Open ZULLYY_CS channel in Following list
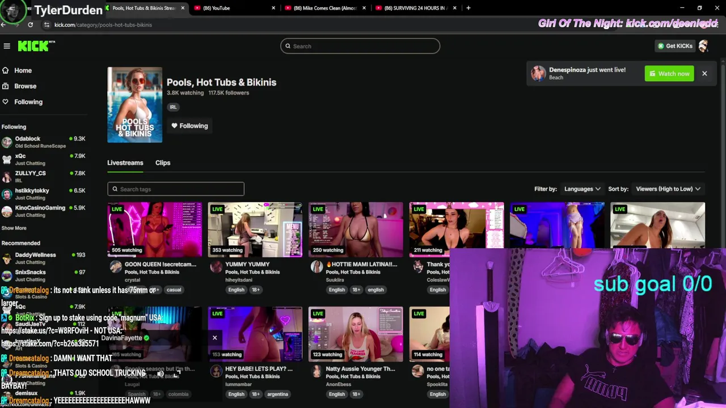 pos(43,176)
